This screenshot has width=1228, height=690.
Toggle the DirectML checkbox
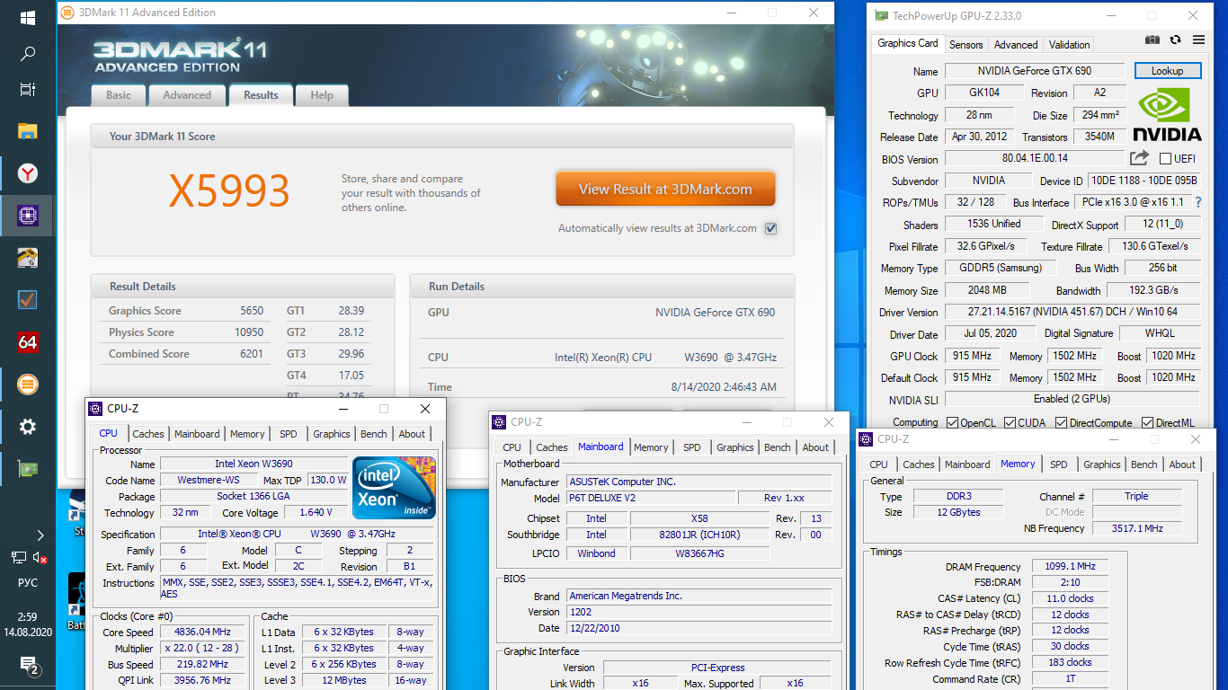1148,422
